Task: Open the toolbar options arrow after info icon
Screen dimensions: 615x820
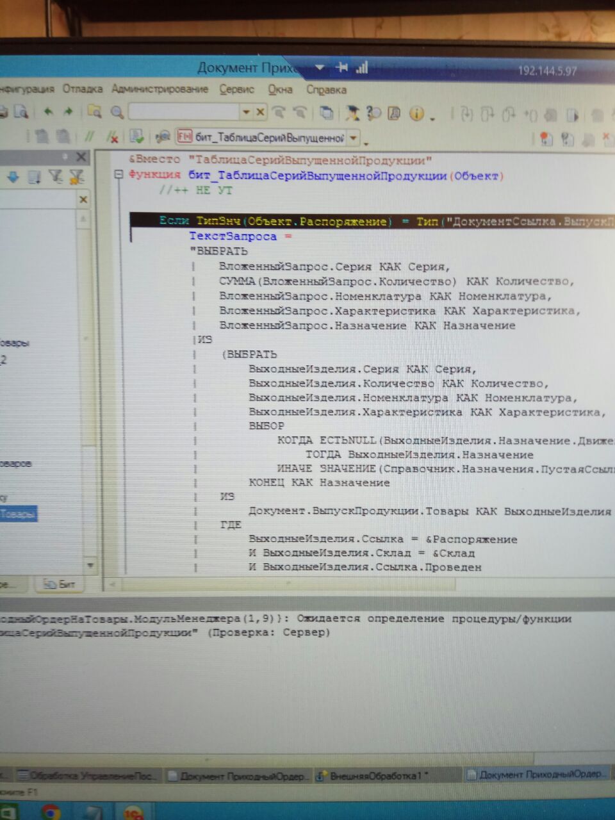Action: click(x=432, y=119)
